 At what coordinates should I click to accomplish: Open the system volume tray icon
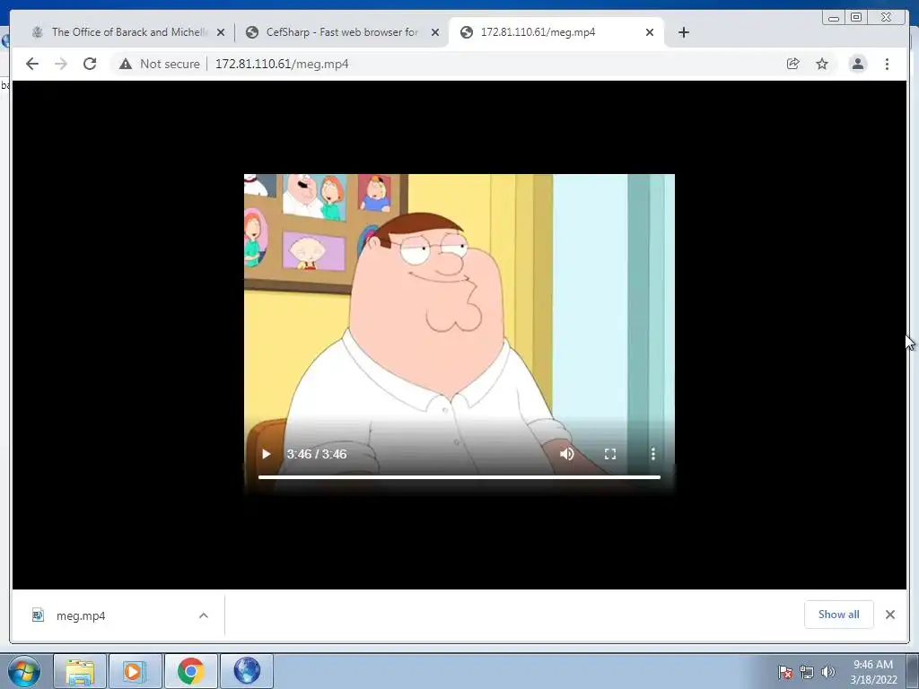tap(828, 672)
